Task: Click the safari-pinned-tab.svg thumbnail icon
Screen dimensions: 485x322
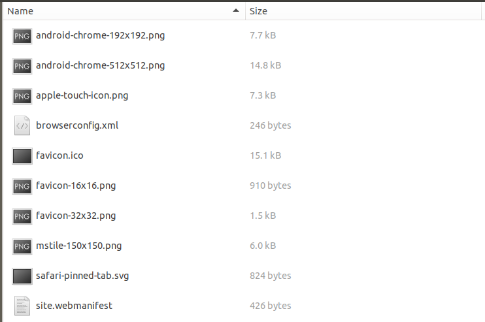Action: [x=22, y=276]
